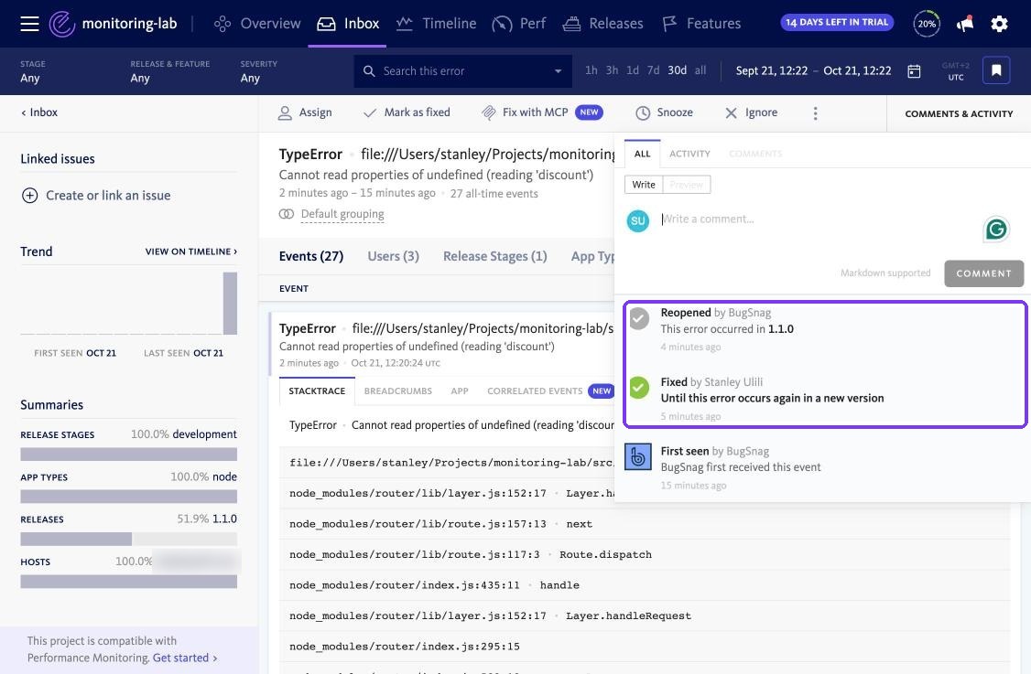Select the 30d time range
The image size is (1031, 674).
(678, 70)
